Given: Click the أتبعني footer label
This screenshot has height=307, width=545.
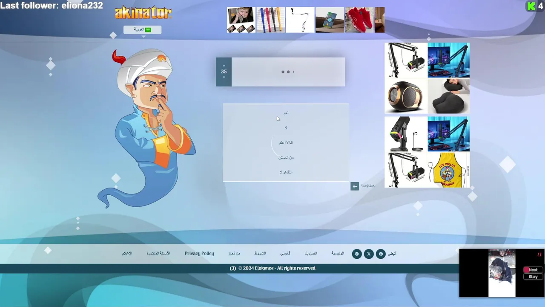Looking at the screenshot, I should (x=392, y=253).
